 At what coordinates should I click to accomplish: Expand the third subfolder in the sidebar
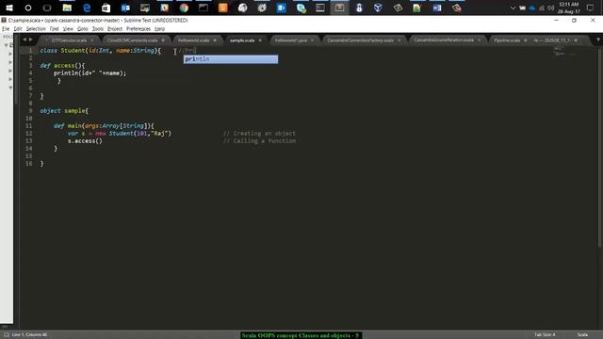pyautogui.click(x=10, y=71)
